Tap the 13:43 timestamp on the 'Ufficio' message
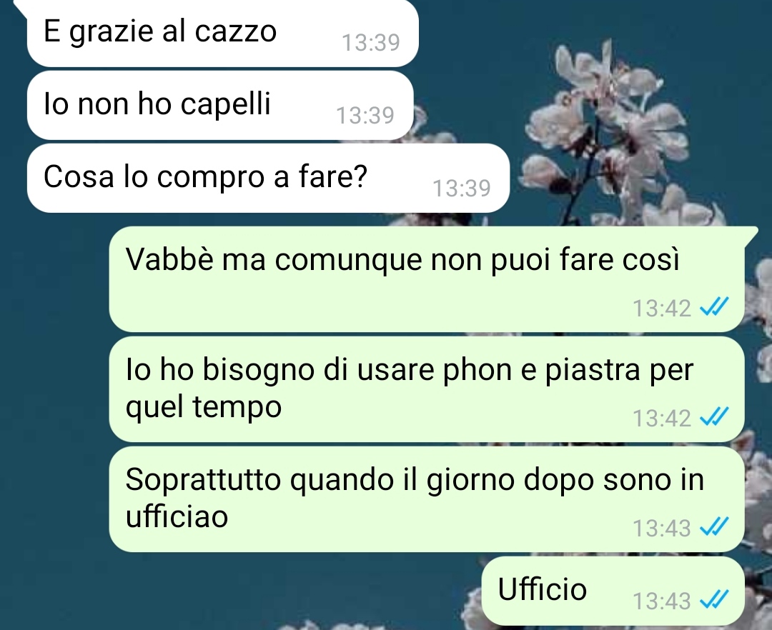Screen dimensions: 772x630 click(x=662, y=601)
